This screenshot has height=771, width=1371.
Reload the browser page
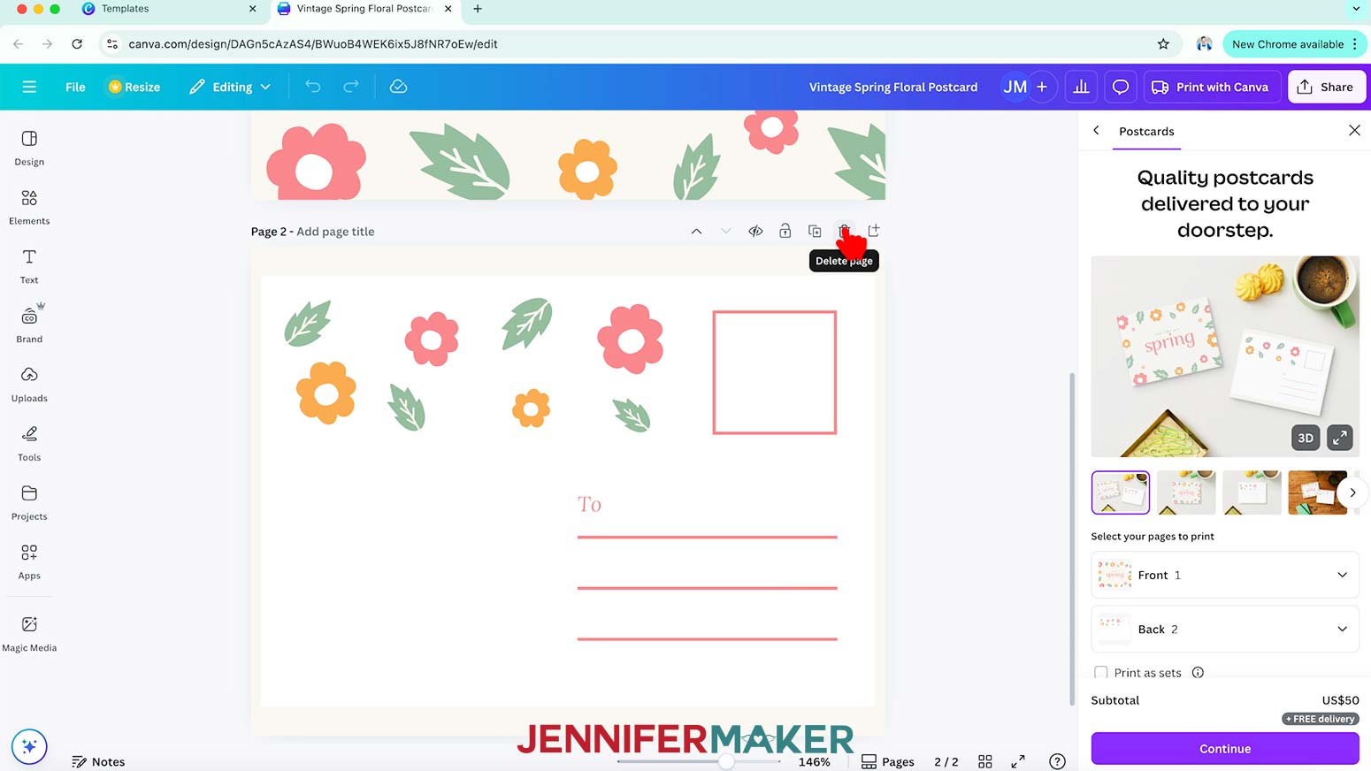77,44
